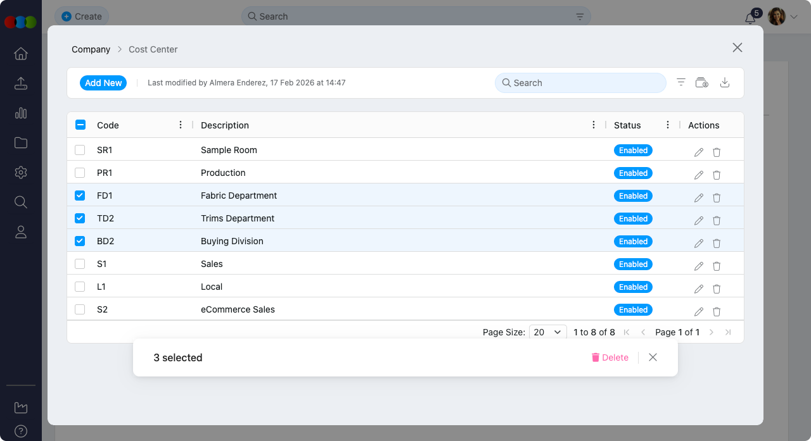Delete the Production row via trash icon
The image size is (811, 441).
point(717,175)
